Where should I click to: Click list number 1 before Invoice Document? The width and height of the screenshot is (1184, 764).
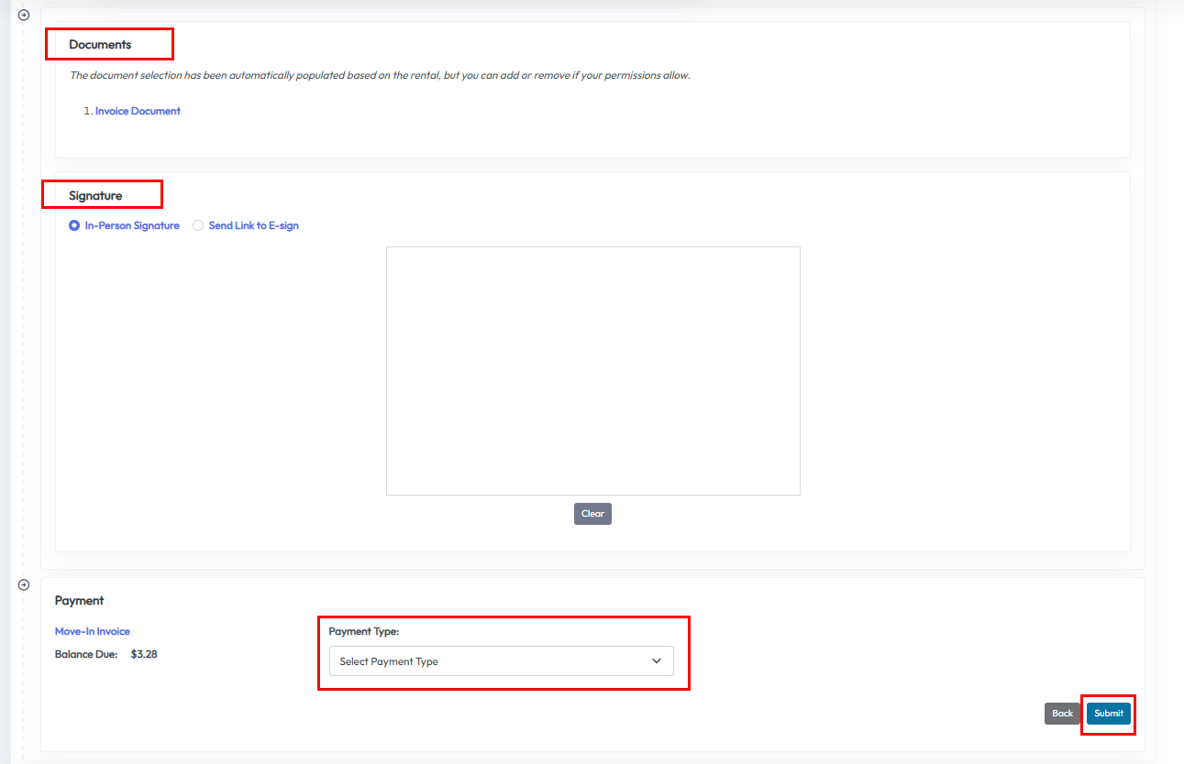pos(87,111)
